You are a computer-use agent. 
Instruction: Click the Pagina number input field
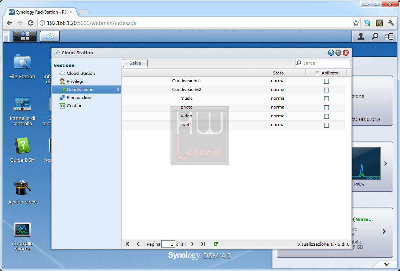168,244
